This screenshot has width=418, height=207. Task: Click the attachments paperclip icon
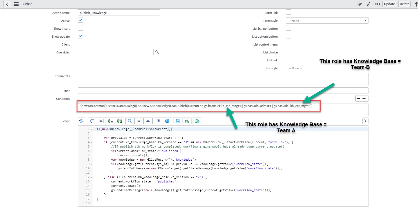click(x=360, y=4)
